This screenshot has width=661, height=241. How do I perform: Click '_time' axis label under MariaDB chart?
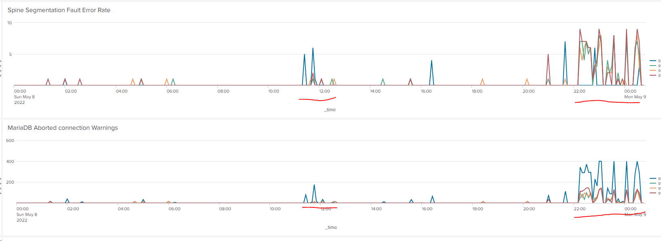tap(331, 227)
